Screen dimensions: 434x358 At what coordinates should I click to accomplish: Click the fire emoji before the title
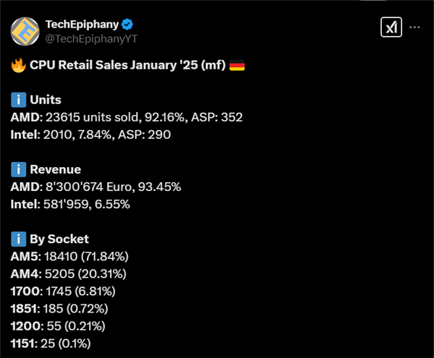click(18, 66)
